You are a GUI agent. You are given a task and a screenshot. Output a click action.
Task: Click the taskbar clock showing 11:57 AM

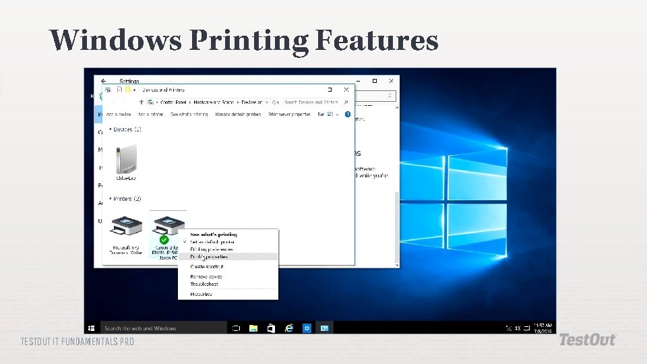[x=543, y=328]
